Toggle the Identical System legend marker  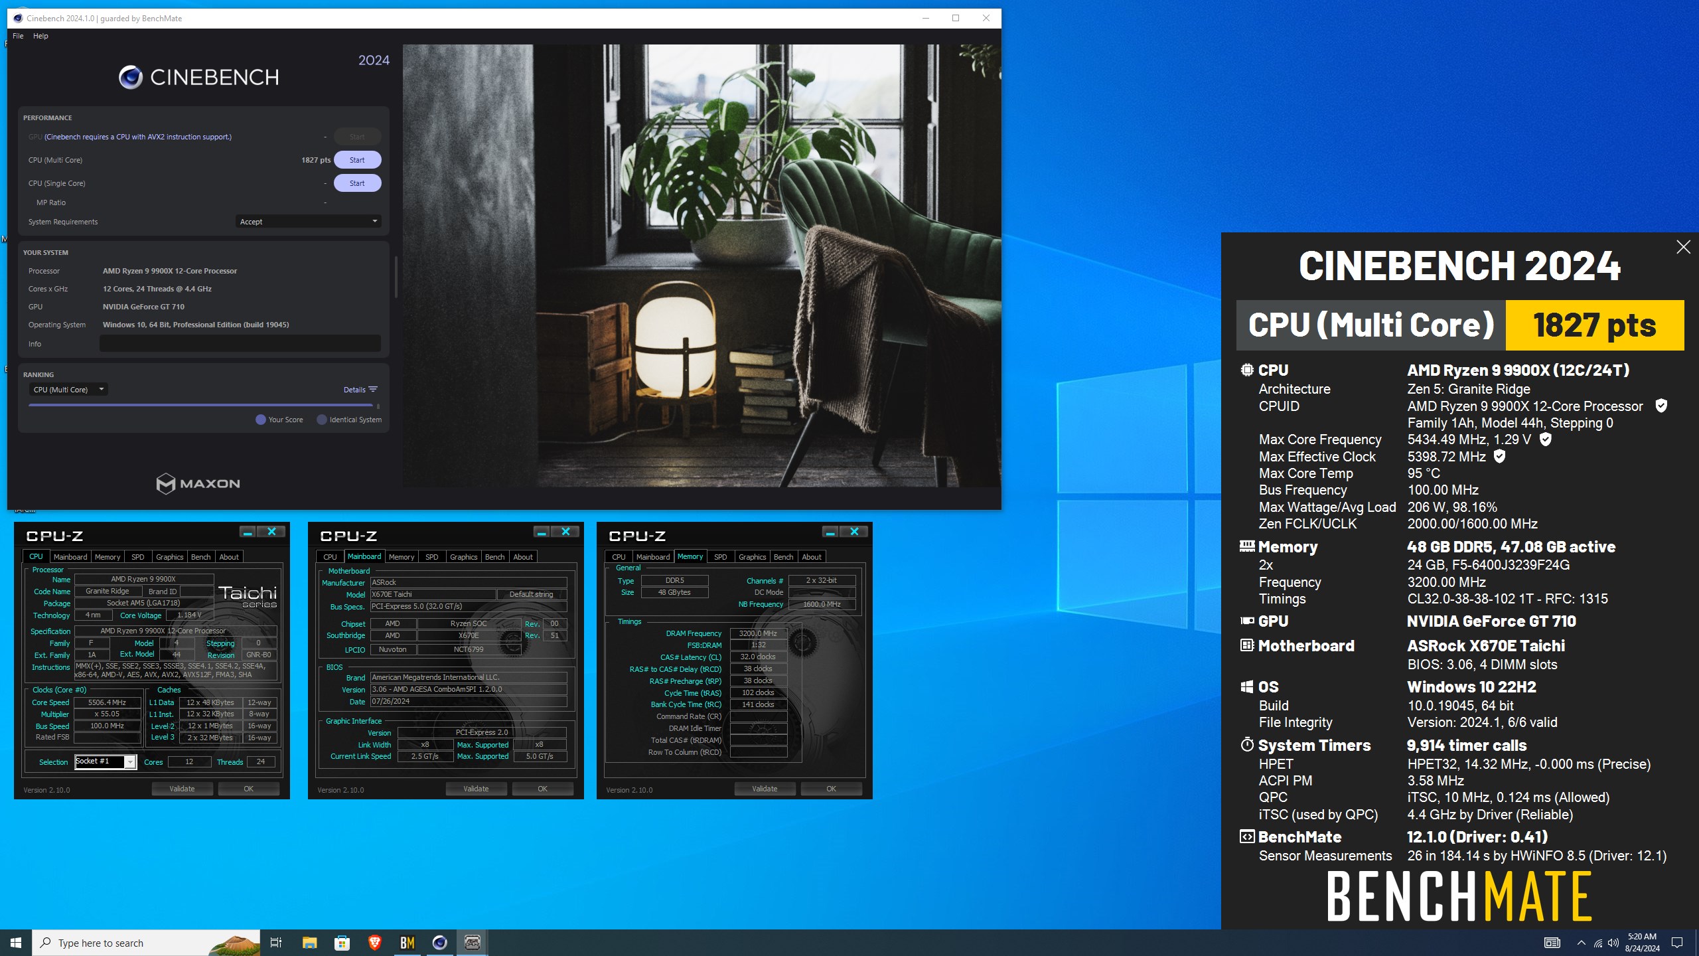(322, 420)
